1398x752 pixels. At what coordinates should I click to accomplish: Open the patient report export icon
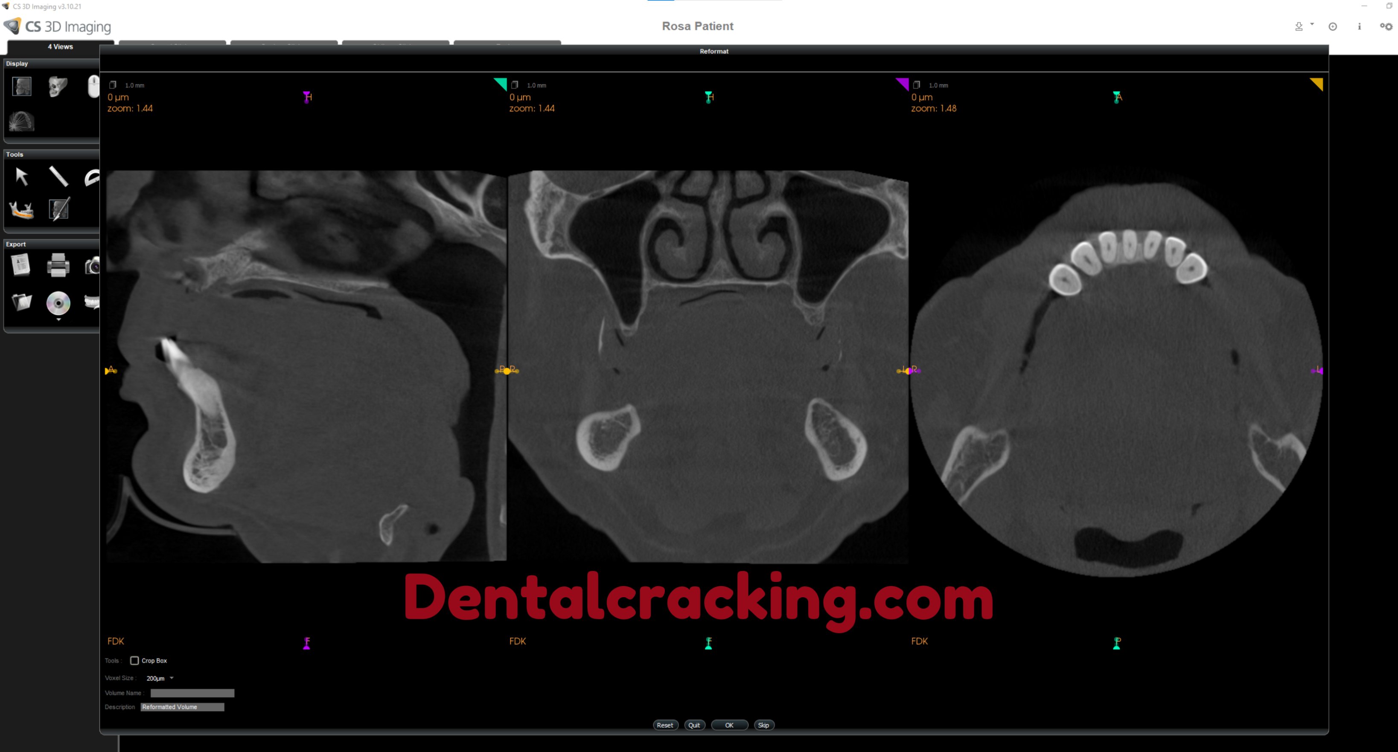pos(20,265)
